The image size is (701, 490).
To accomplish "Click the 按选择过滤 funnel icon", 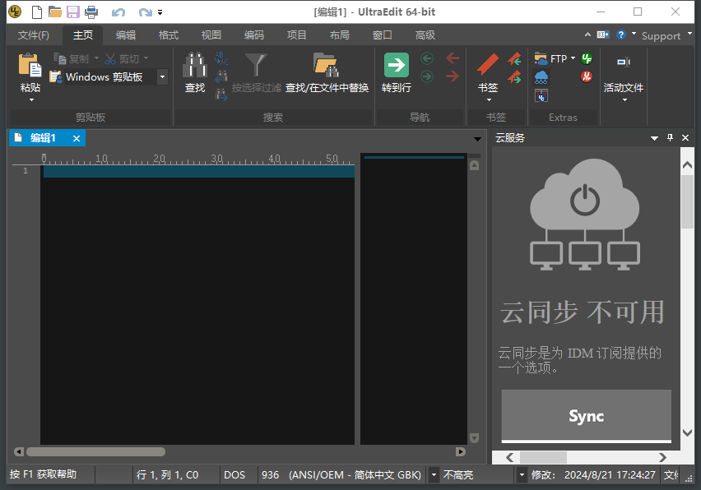I will coord(256,65).
